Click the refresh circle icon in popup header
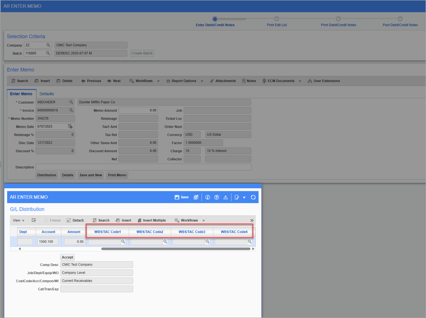This screenshot has height=318, width=426. (x=253, y=197)
